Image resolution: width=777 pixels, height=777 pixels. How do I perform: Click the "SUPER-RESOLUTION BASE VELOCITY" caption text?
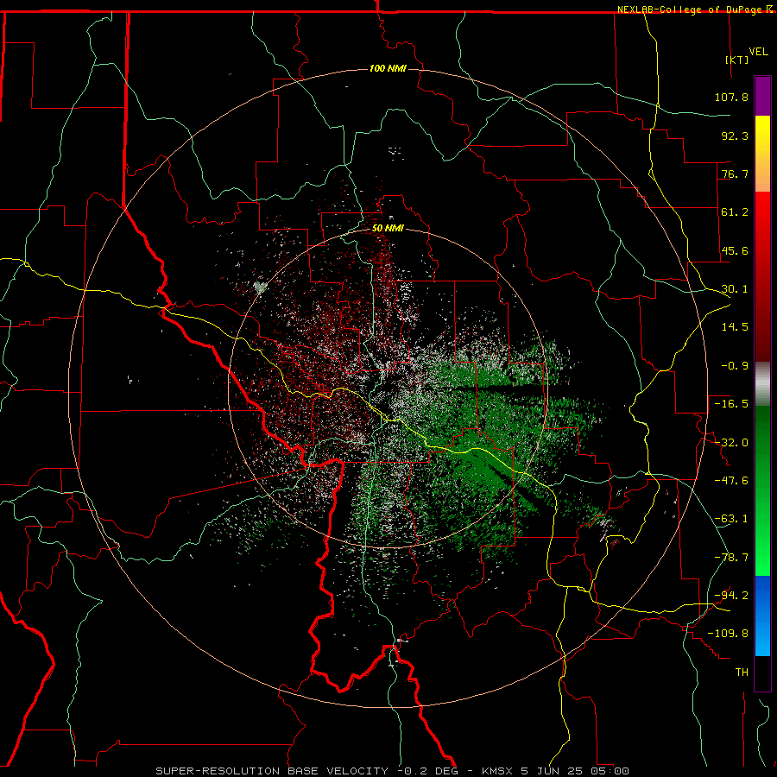272,771
